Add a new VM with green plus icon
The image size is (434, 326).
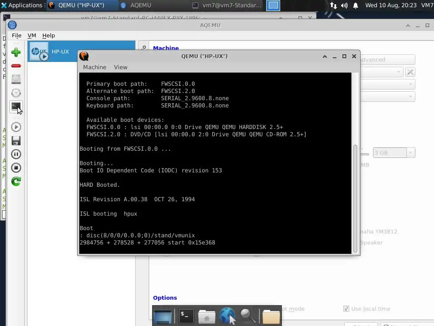point(16,52)
